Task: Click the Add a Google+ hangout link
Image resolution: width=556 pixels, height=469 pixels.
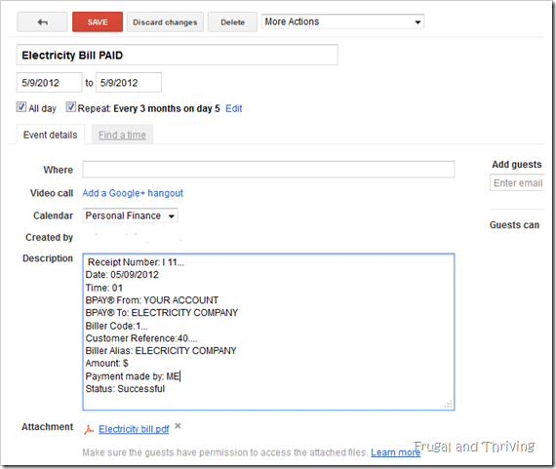Action: (x=133, y=193)
